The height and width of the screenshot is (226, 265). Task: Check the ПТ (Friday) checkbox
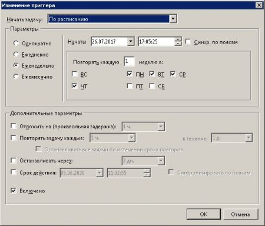coord(130,86)
